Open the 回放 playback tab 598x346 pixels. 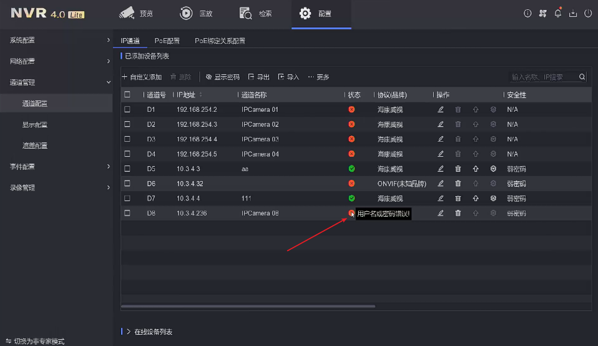coord(195,14)
